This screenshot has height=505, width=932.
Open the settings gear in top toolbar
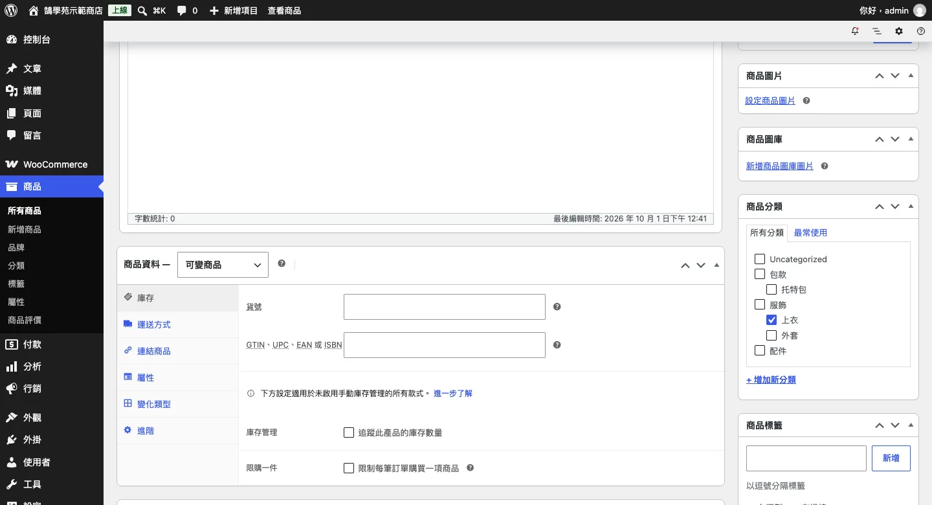[899, 31]
